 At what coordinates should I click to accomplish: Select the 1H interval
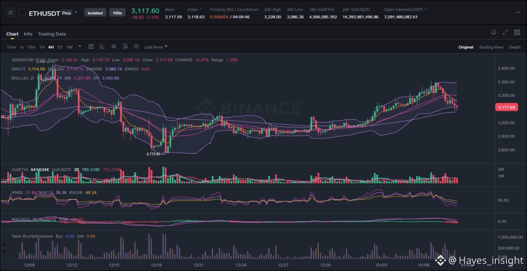42,47
